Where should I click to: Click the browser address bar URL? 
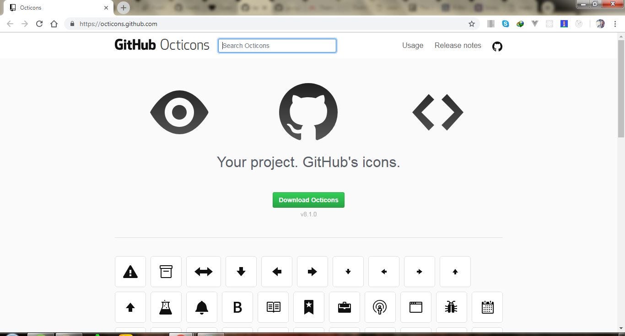point(119,24)
